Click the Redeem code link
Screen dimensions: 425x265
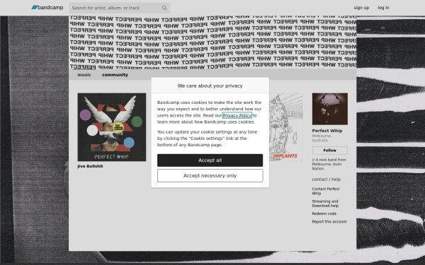point(324,213)
